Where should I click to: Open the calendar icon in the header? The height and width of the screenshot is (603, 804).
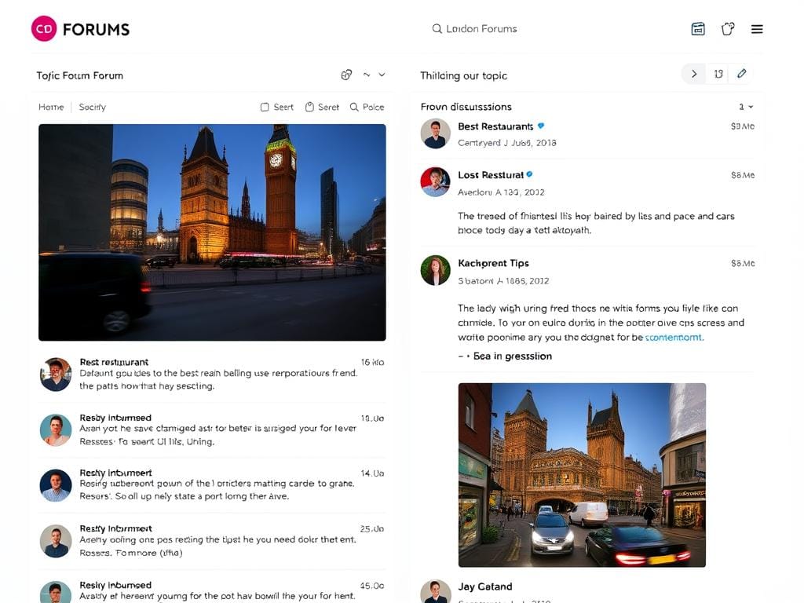697,29
